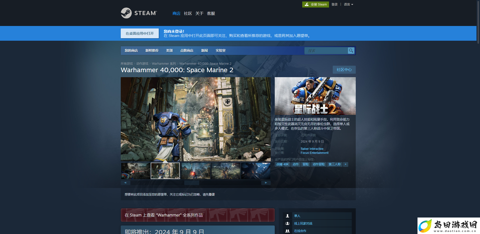Click the Warhammer 全系列作品 franchise banner
The width and height of the screenshot is (480, 234).
click(198, 215)
